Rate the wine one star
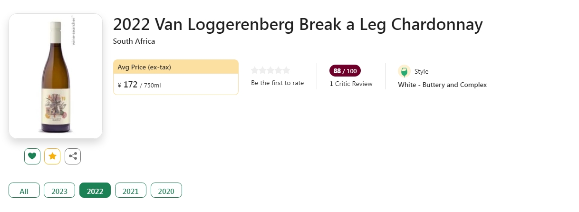579x212 pixels. 254,71
